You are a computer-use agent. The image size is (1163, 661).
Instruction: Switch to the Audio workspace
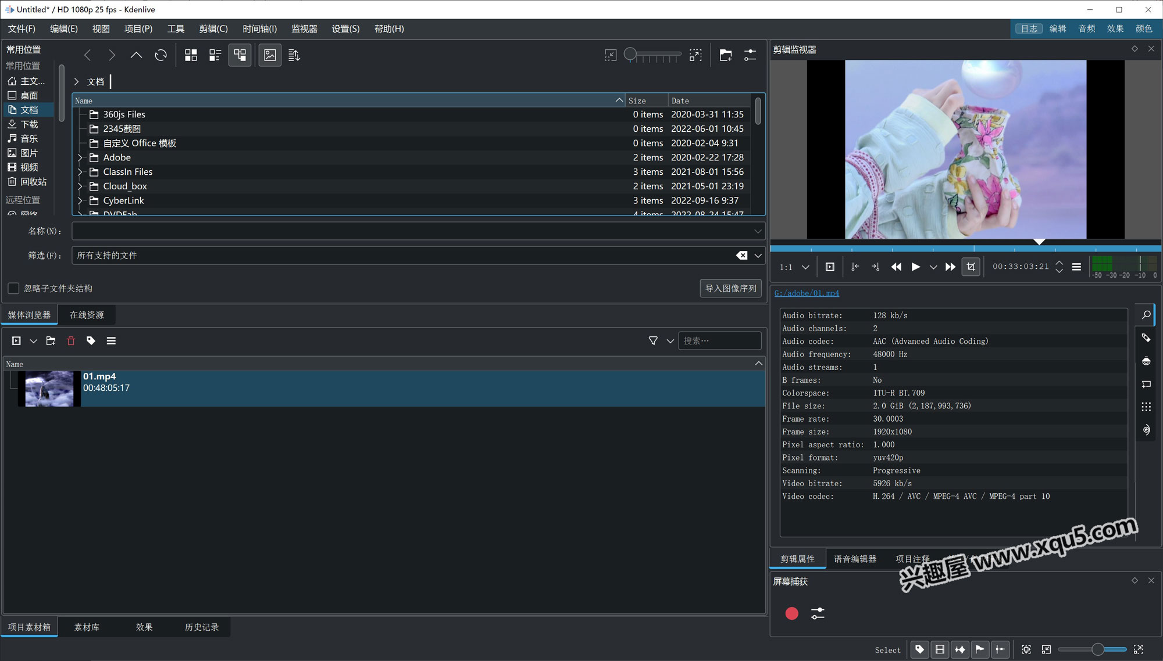coord(1086,28)
